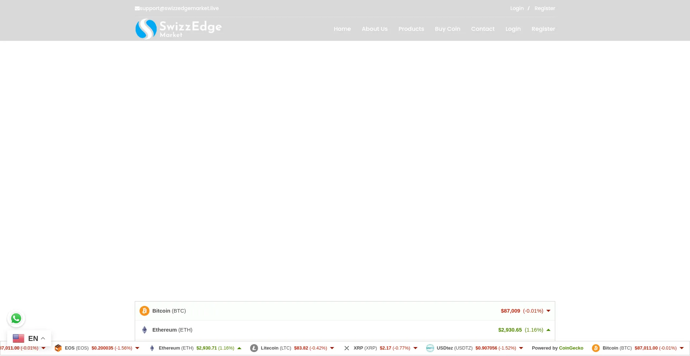Click the USDtez icon in ticker
The height and width of the screenshot is (356, 690).
(430, 348)
